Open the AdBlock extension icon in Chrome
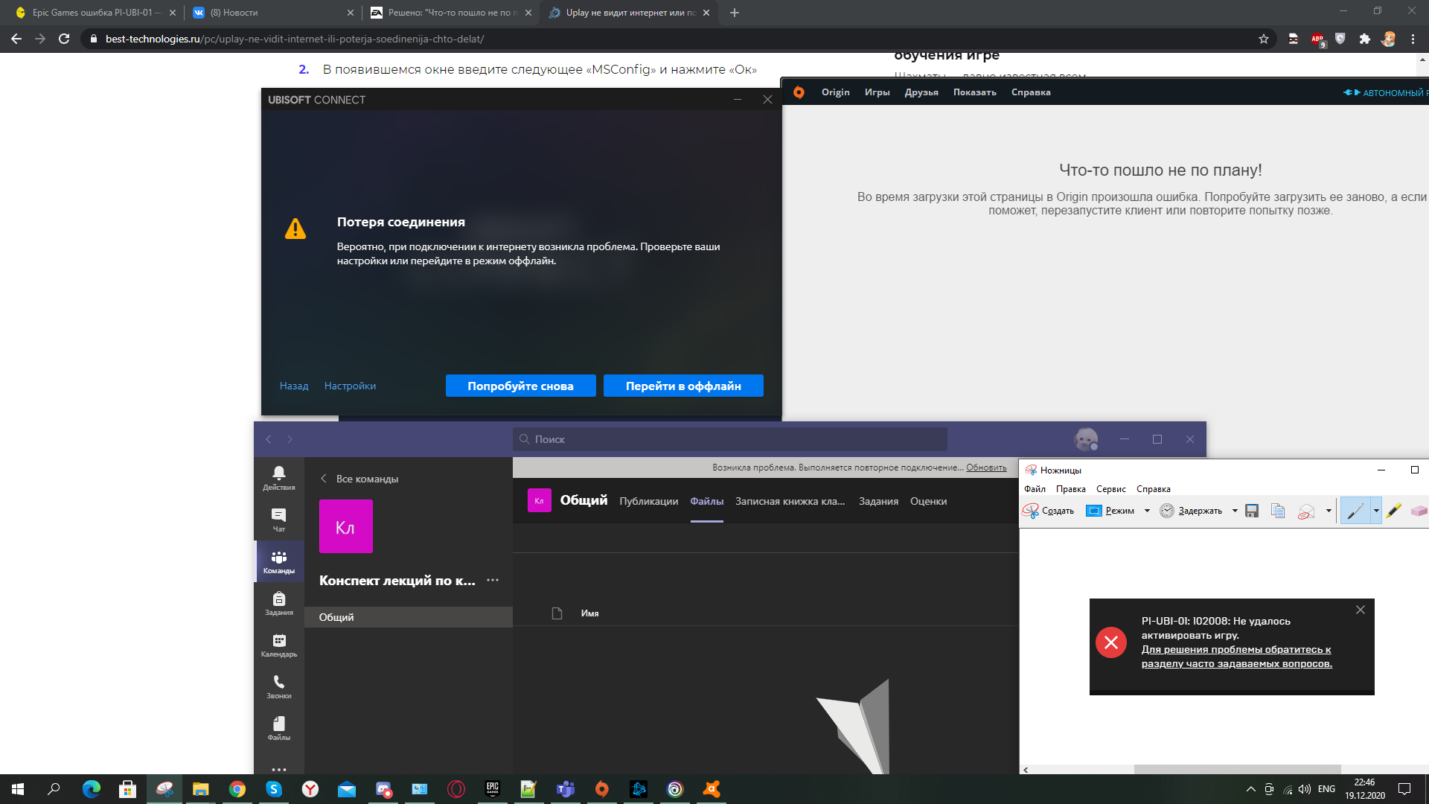Viewport: 1429px width, 804px height. coord(1317,39)
